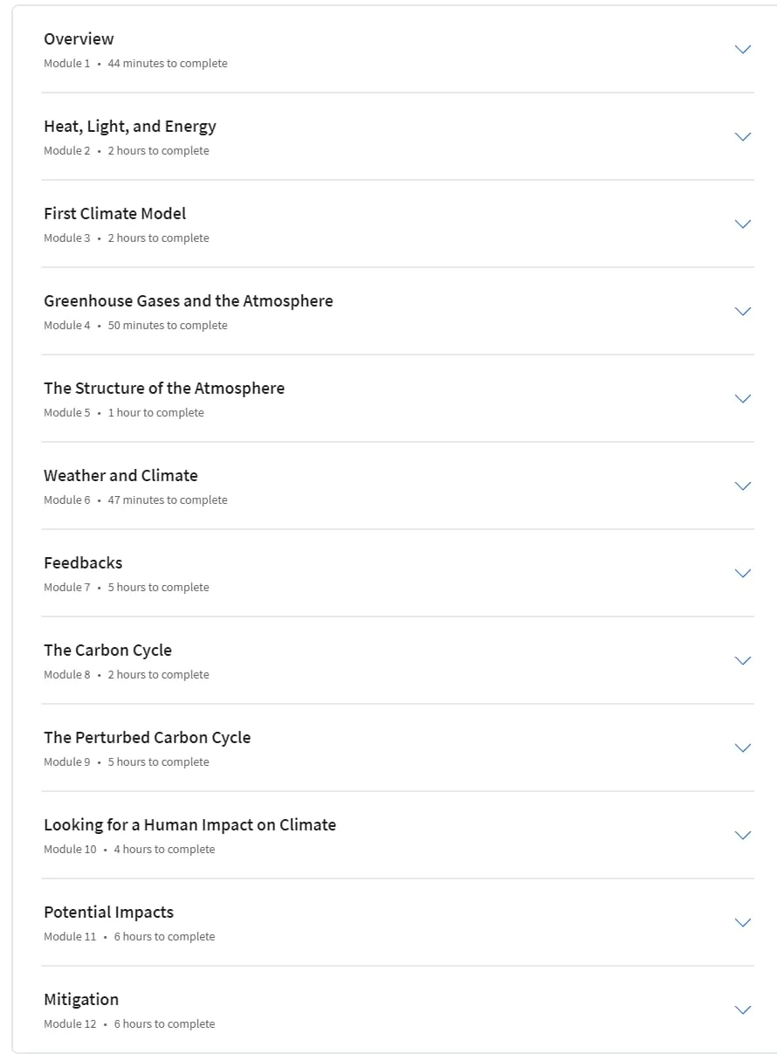Click the First Climate Model title
Screen dimensions: 777x1054
pyautogui.click(x=114, y=213)
